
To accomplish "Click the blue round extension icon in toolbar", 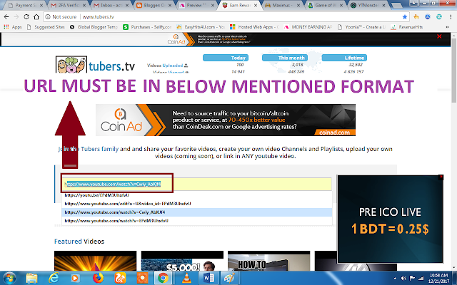I will 428,17.
